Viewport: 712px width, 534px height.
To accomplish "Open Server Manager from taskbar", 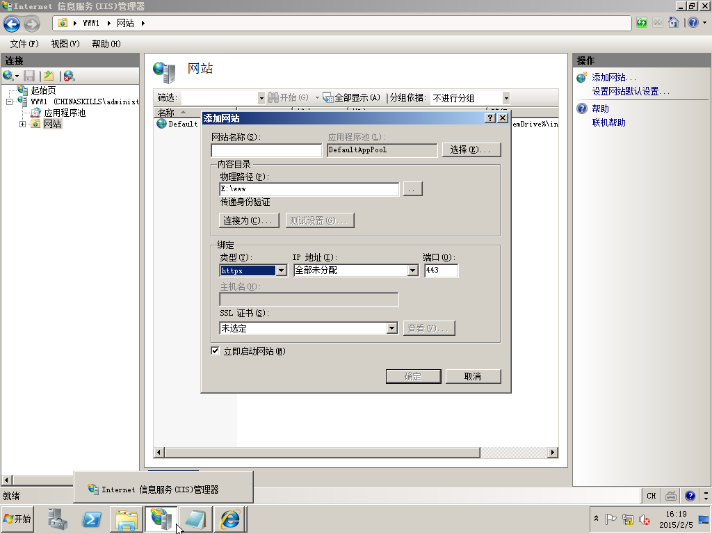I will (x=57, y=519).
